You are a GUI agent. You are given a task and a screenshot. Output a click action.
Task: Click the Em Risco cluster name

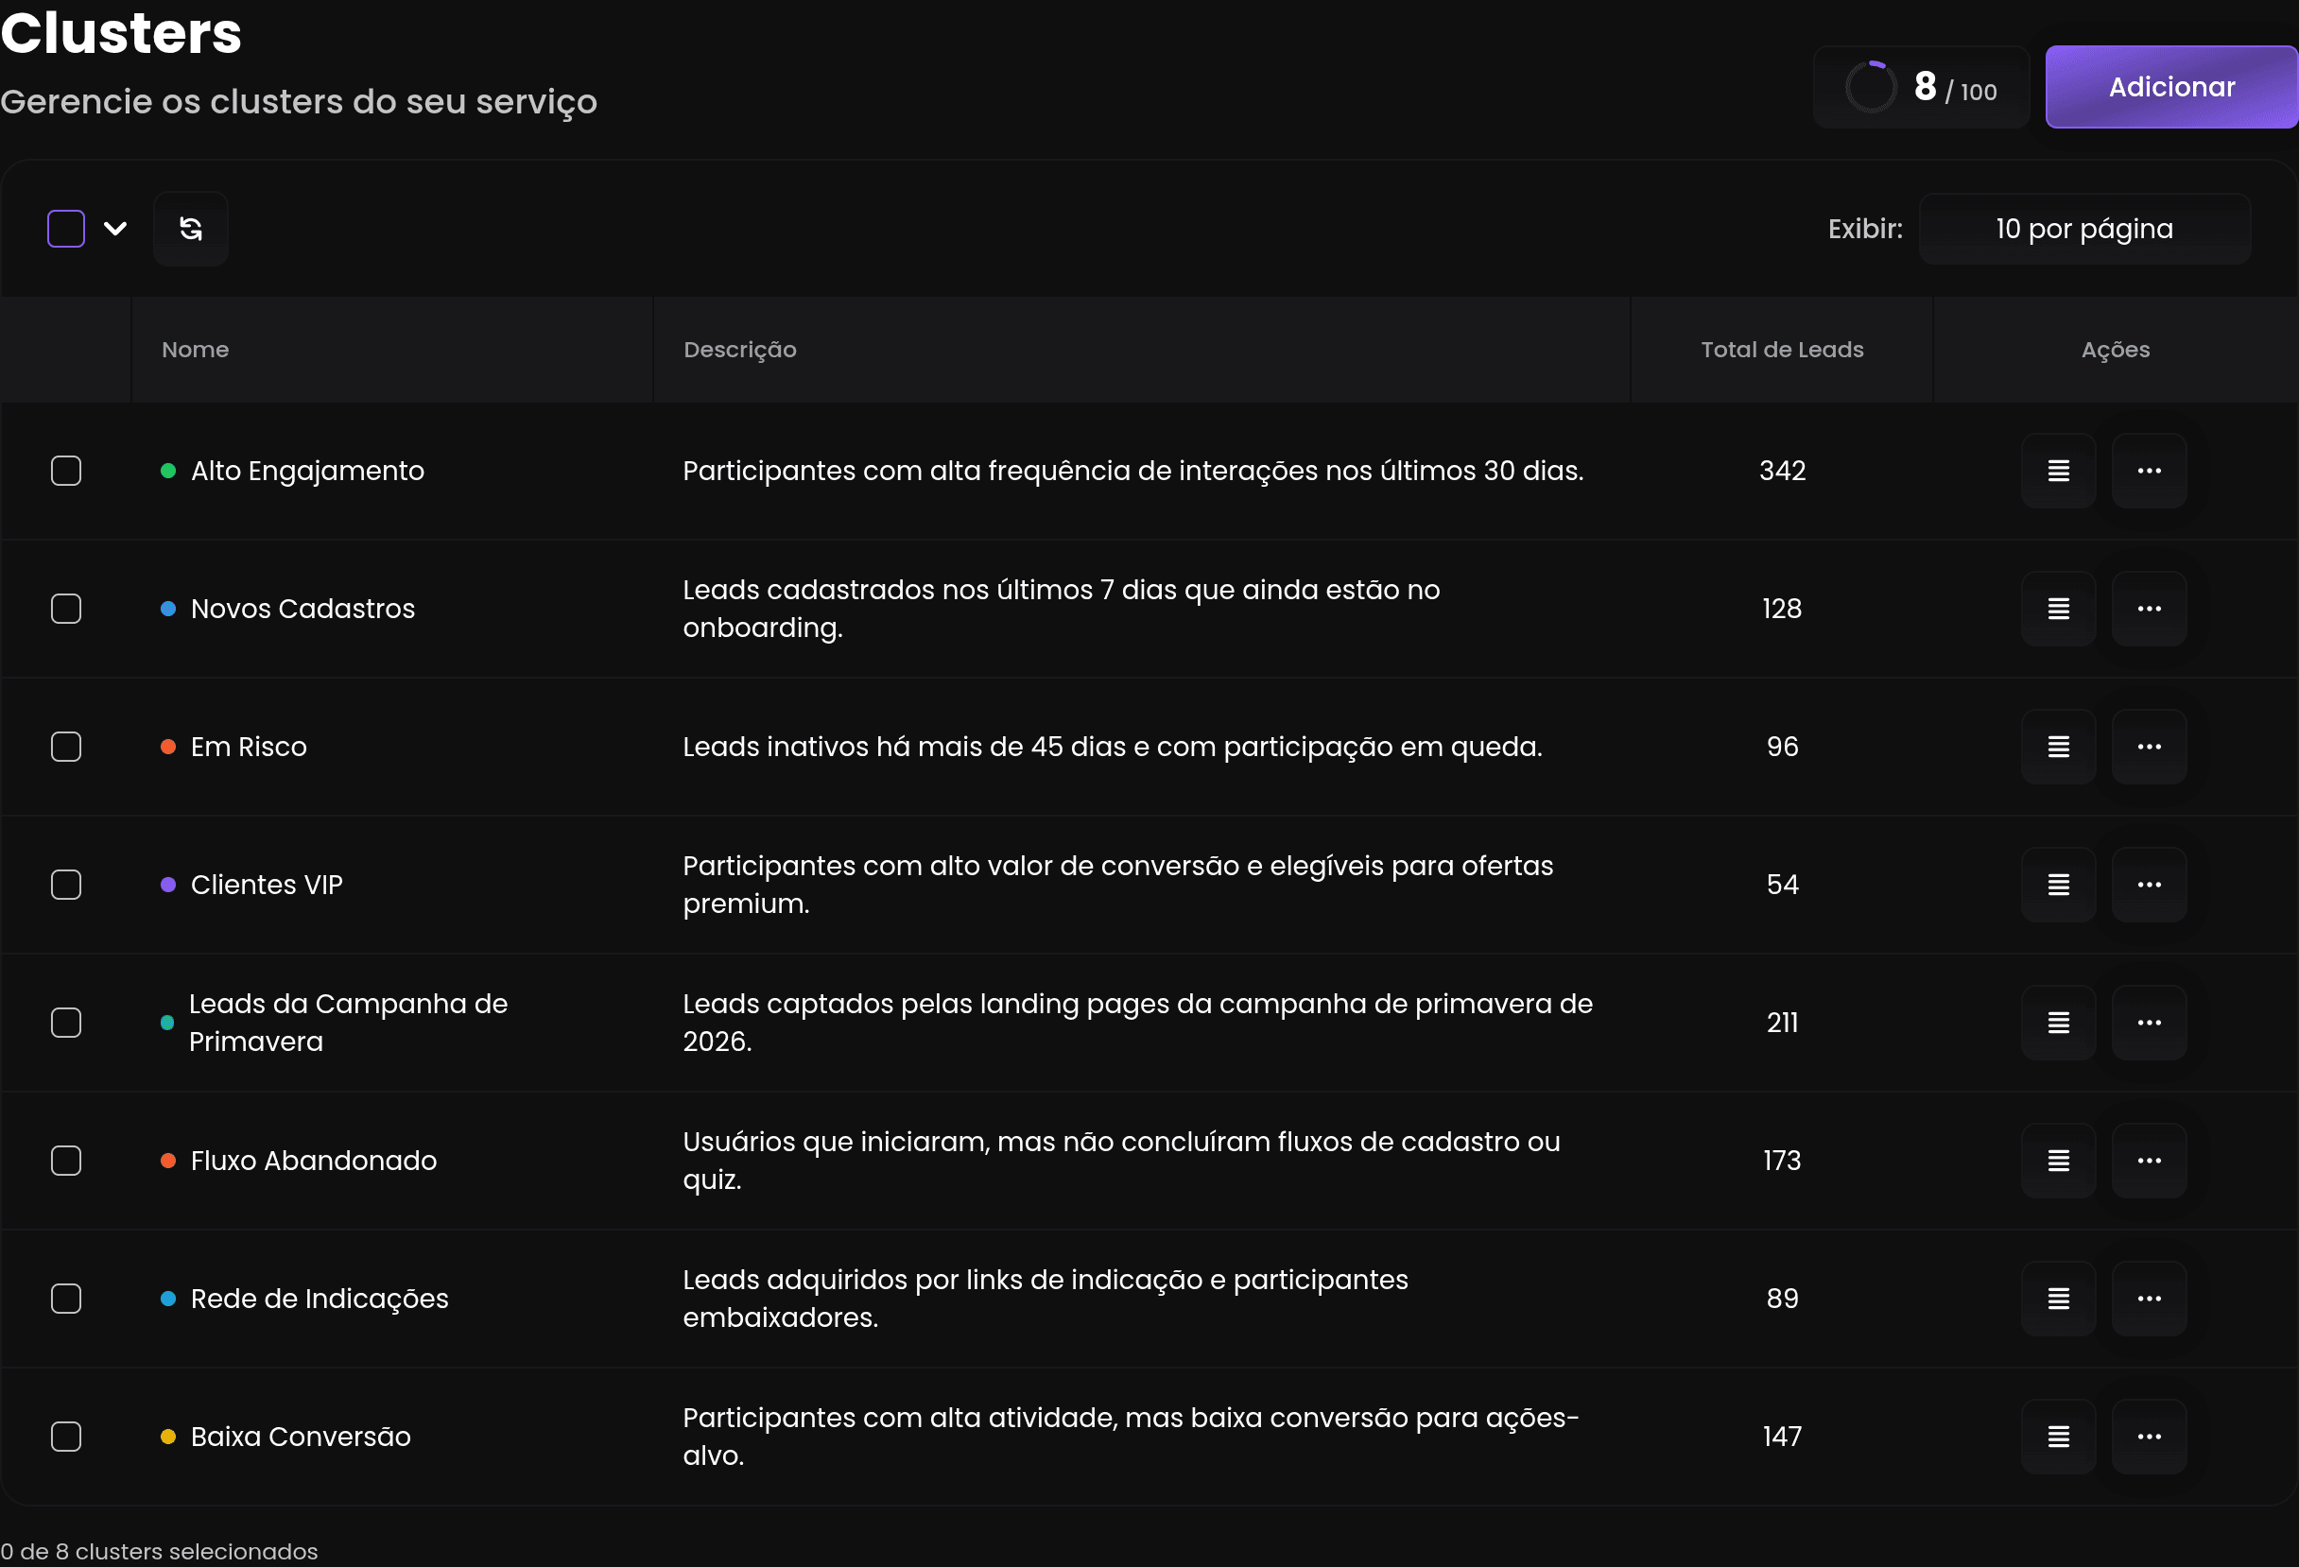(x=249, y=747)
